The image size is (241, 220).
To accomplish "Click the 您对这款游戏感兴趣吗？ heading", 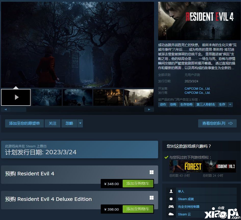I will [189, 146].
